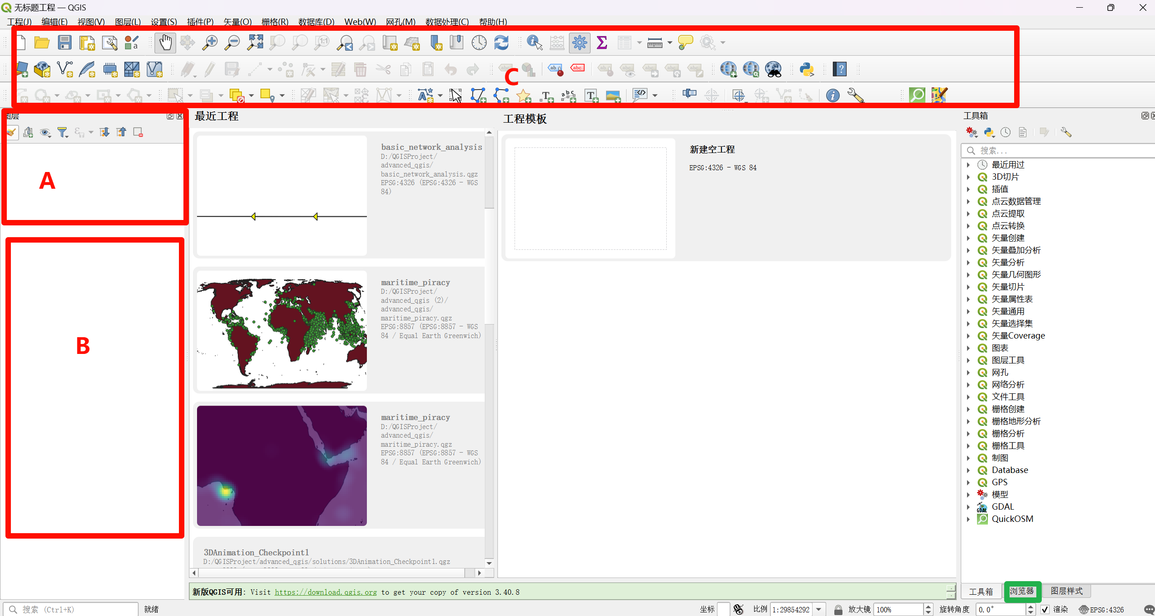Click magnifier 100% stepper up arrow
The height and width of the screenshot is (616, 1155).
coord(928,606)
